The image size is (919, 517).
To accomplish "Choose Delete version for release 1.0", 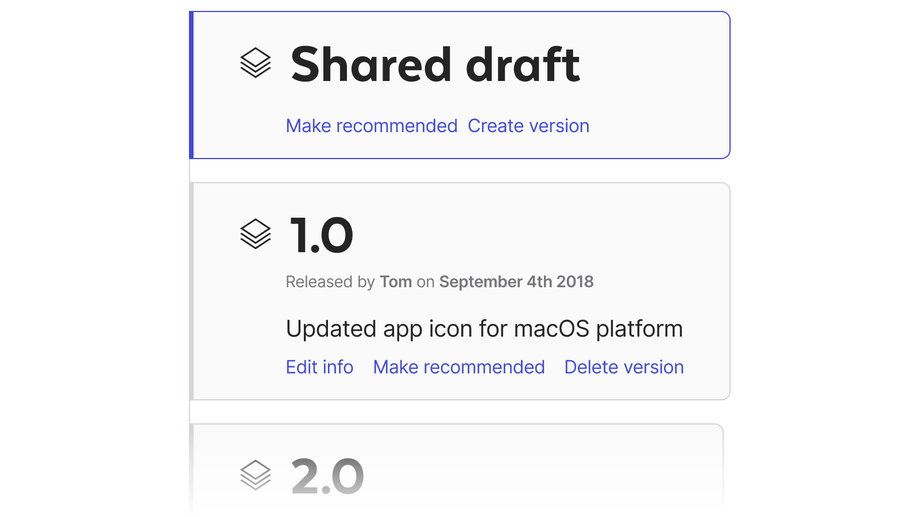I will coord(624,367).
